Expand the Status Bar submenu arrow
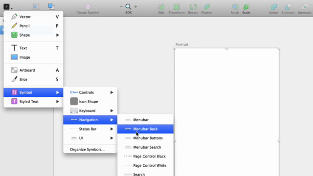Screen dimensions: 313x176 tap(112, 129)
